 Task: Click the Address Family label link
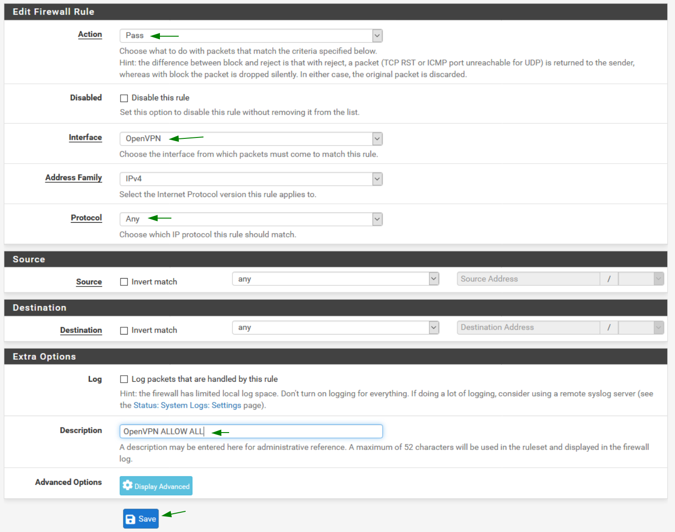[73, 177]
